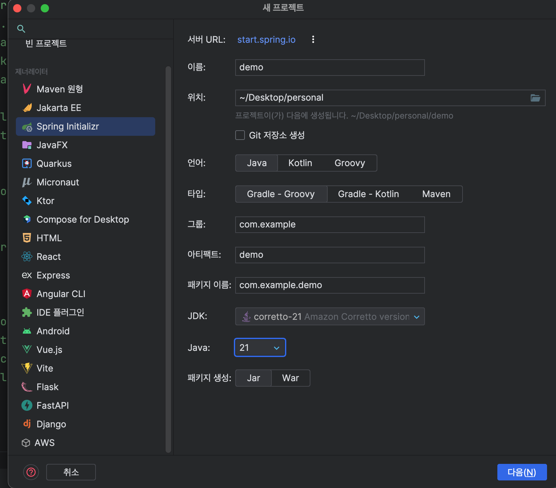Click the JavaFX folder icon
The width and height of the screenshot is (556, 488).
tap(27, 145)
